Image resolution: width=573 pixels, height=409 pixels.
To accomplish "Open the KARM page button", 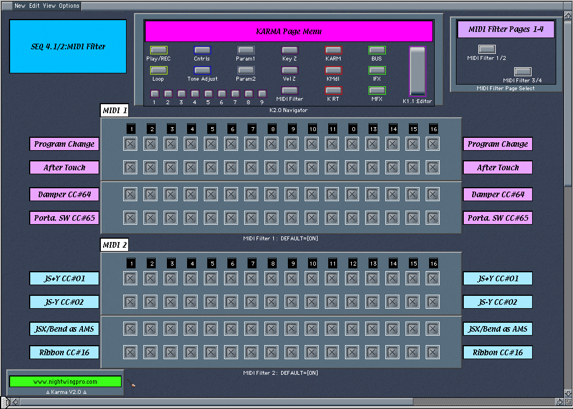I will click(333, 50).
